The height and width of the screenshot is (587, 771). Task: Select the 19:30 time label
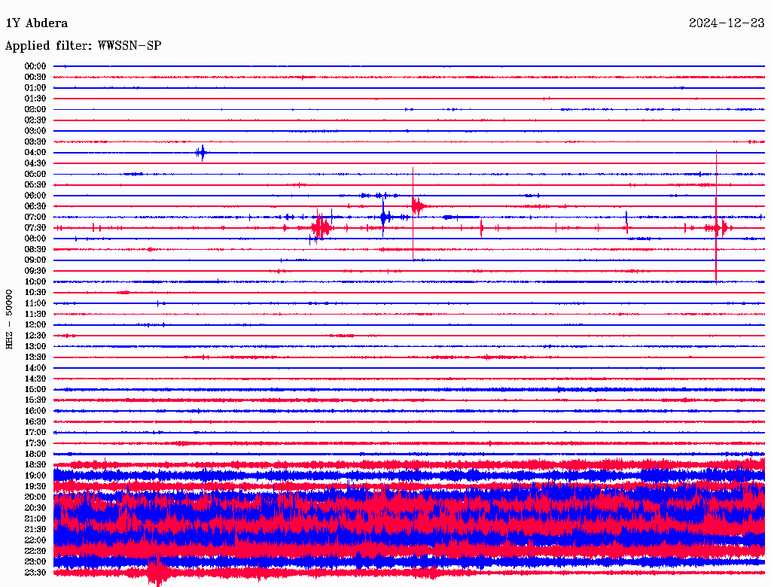(35, 487)
